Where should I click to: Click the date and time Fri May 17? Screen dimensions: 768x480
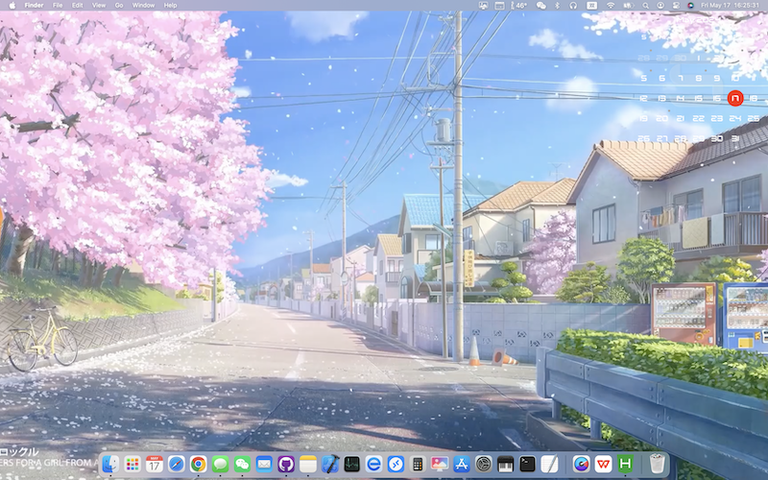pos(730,6)
